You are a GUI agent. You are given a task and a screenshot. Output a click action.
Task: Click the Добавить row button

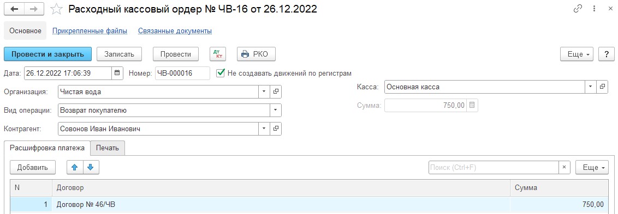(33, 167)
